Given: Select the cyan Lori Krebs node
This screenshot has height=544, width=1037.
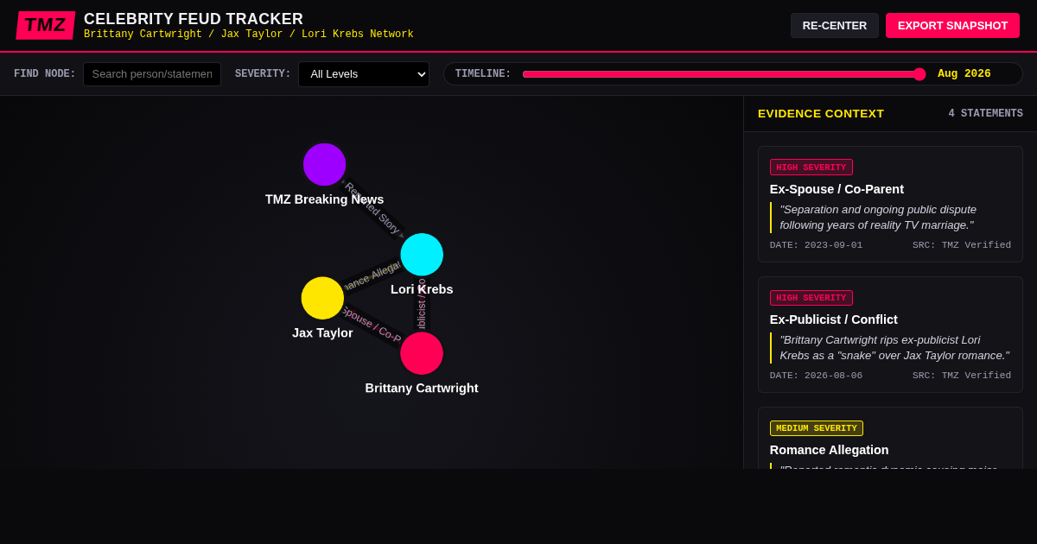Looking at the screenshot, I should [x=422, y=255].
